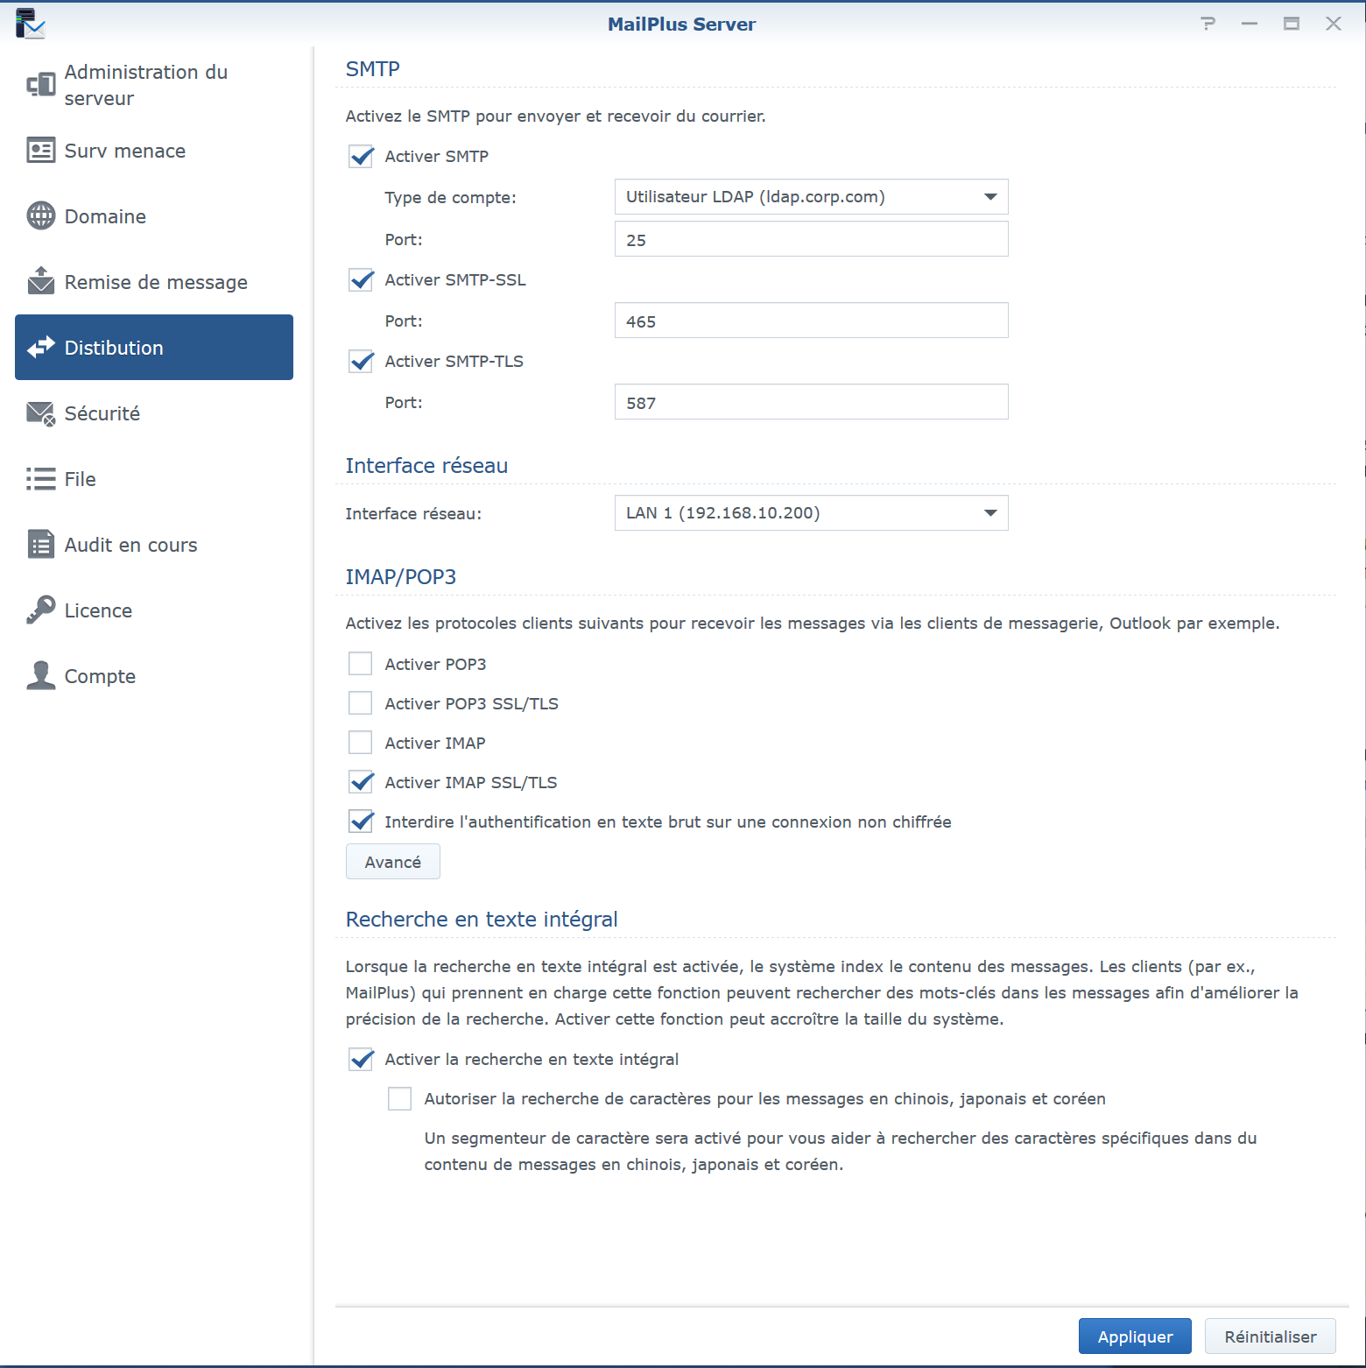1366x1368 pixels.
Task: Uncheck Activer IMAP SSL/TLS
Action: tap(361, 782)
